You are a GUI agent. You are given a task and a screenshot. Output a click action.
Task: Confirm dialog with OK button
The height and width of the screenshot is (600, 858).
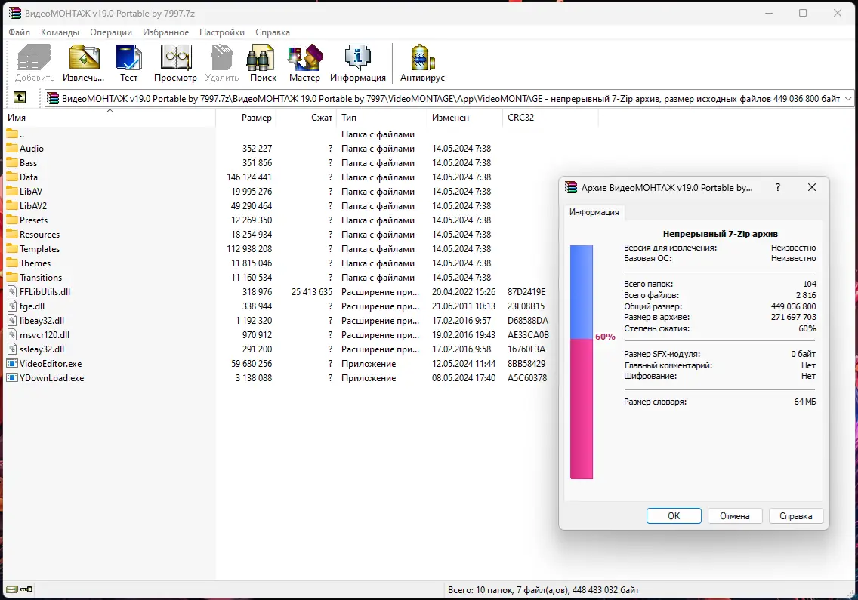click(x=674, y=515)
